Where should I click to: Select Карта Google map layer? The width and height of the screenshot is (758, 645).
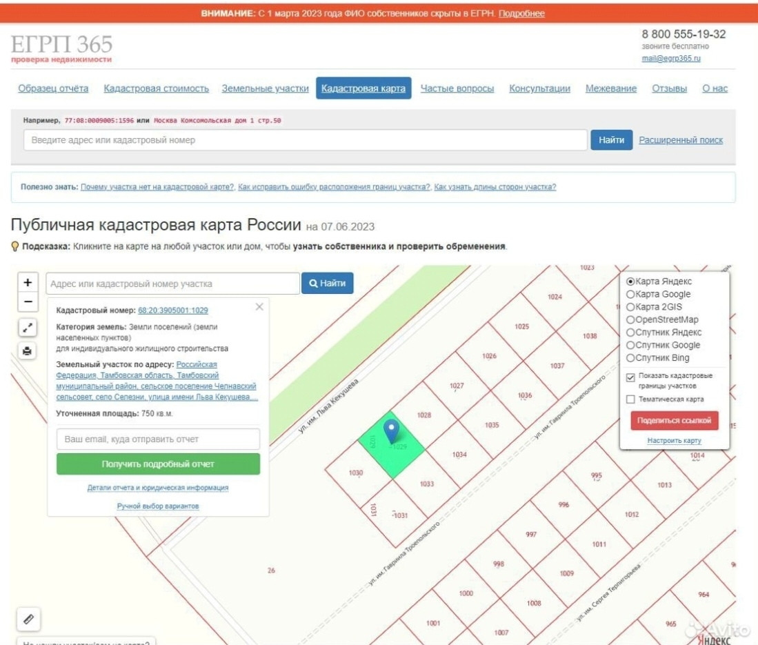pyautogui.click(x=630, y=294)
